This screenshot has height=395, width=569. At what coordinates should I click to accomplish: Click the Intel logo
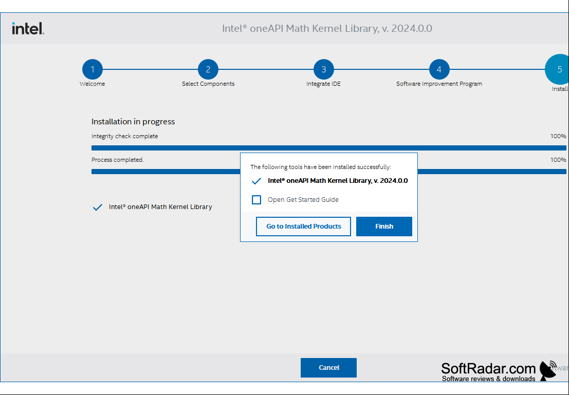(x=28, y=28)
